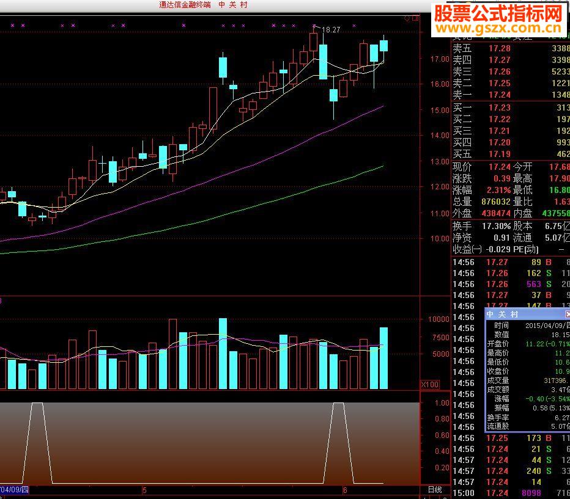This screenshot has width=570, height=499.
Task: Click the 最低价 row in popup
Action: pyautogui.click(x=528, y=362)
